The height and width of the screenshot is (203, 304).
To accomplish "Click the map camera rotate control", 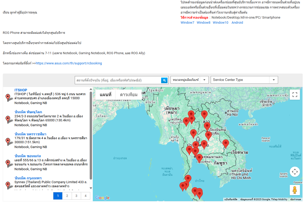I will click(295, 172).
